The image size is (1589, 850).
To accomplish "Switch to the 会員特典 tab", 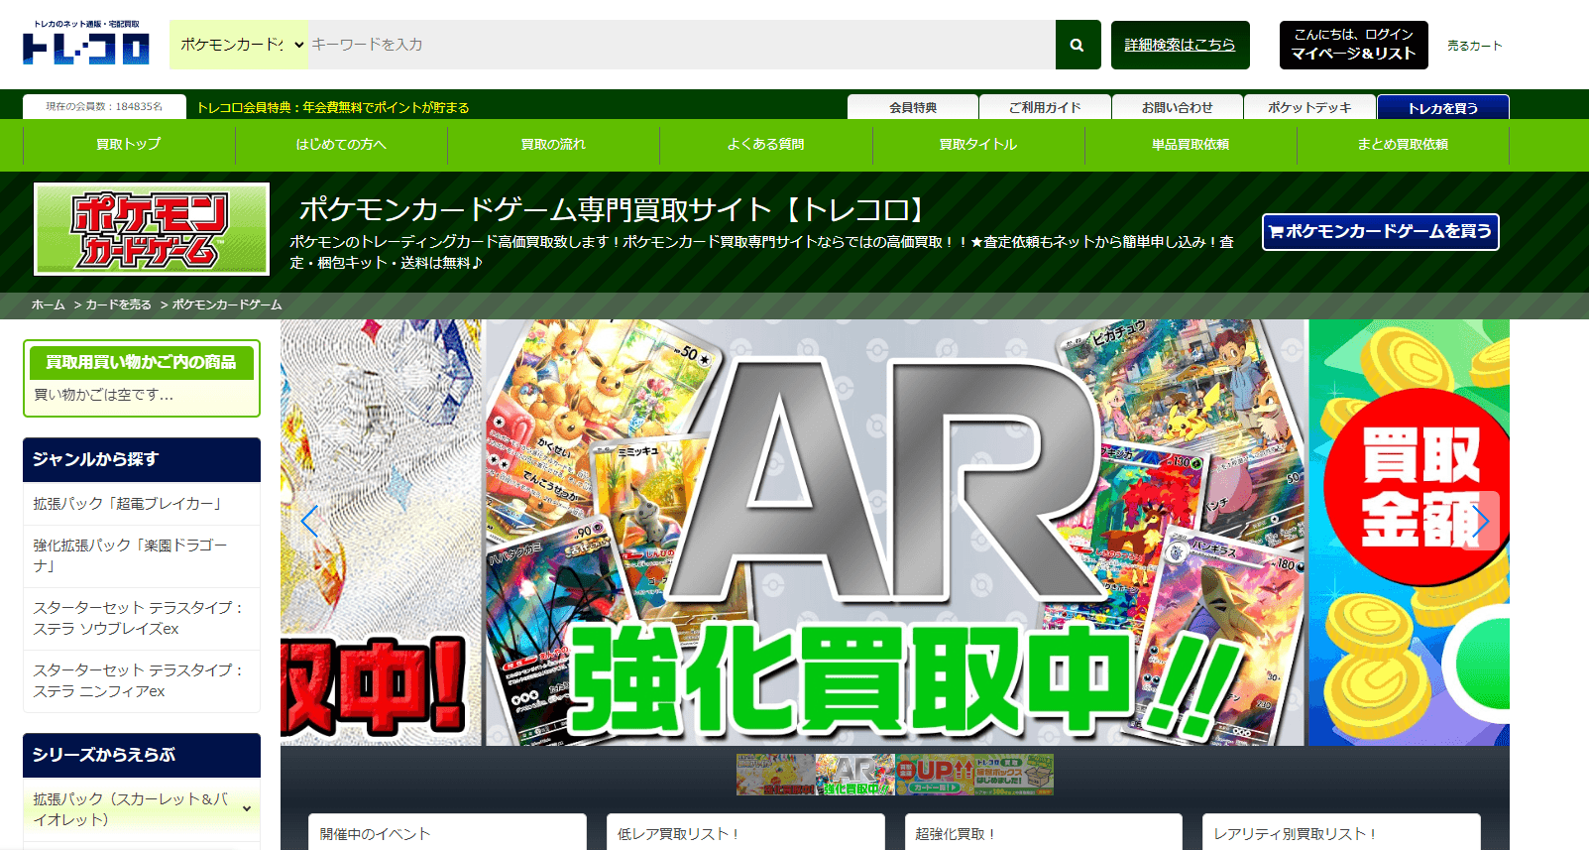I will tap(912, 107).
